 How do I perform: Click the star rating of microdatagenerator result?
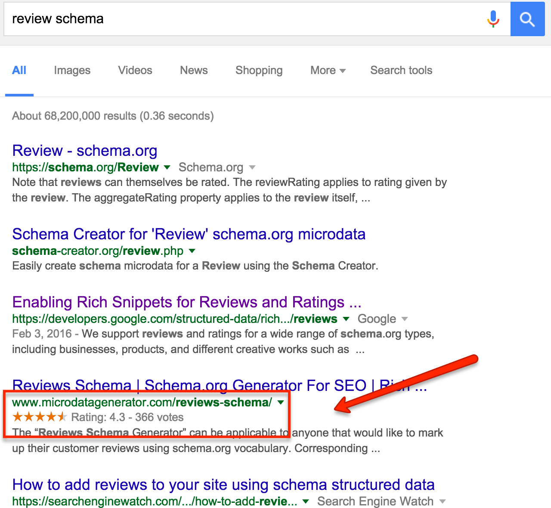[x=40, y=417]
